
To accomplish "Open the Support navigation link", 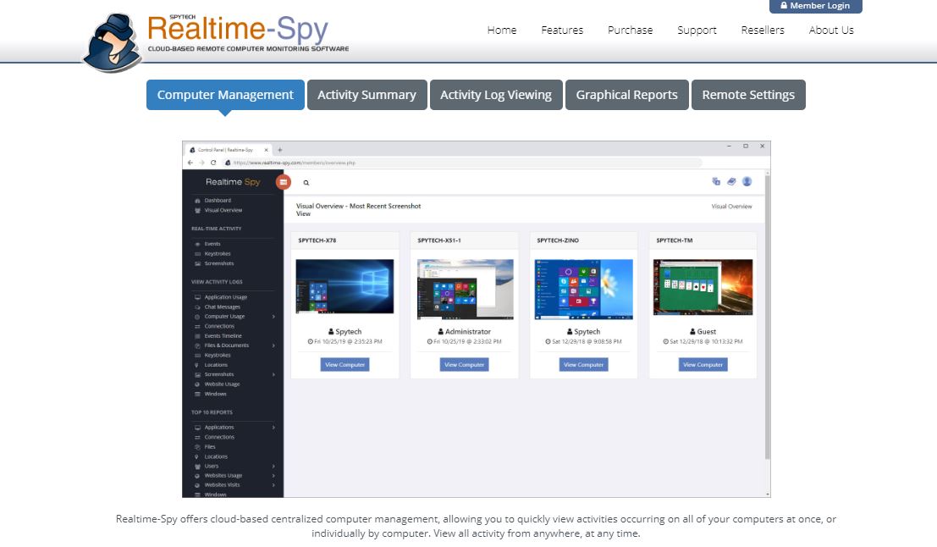I will tap(697, 30).
